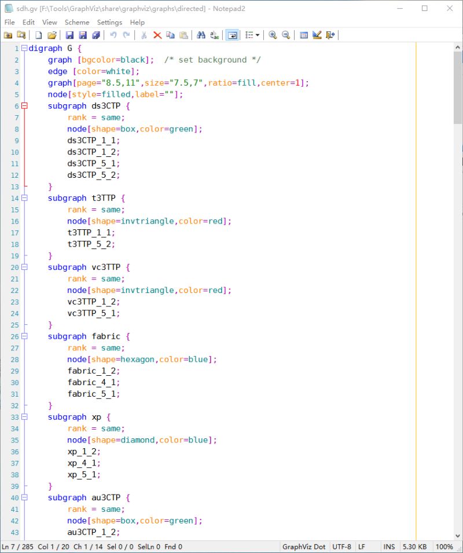Click the Save file icon

click(69, 35)
